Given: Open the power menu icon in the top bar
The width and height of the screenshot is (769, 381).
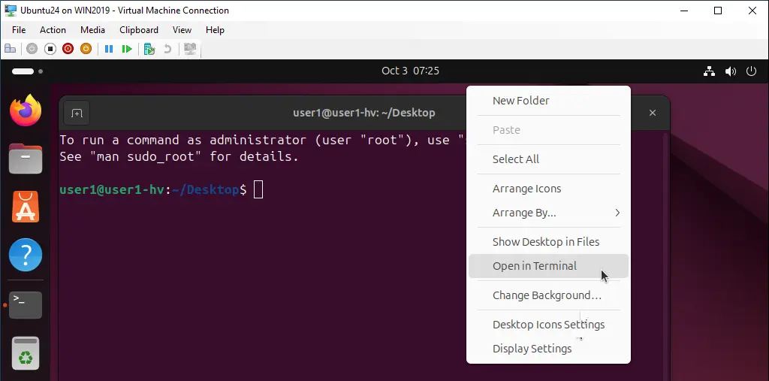Looking at the screenshot, I should [751, 71].
